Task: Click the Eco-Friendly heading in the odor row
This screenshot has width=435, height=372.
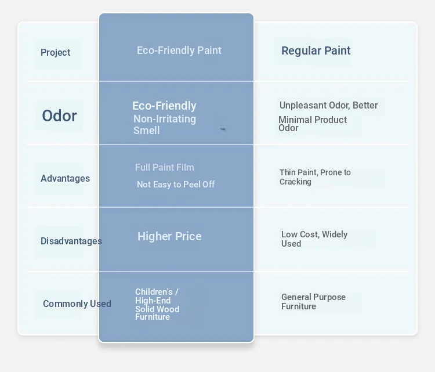Action: [x=165, y=106]
